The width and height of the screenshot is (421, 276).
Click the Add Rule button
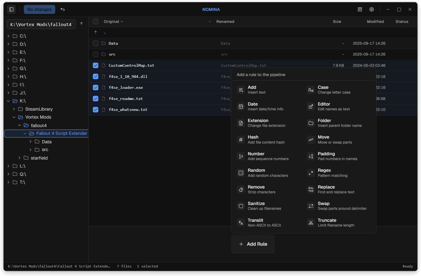[x=253, y=244]
